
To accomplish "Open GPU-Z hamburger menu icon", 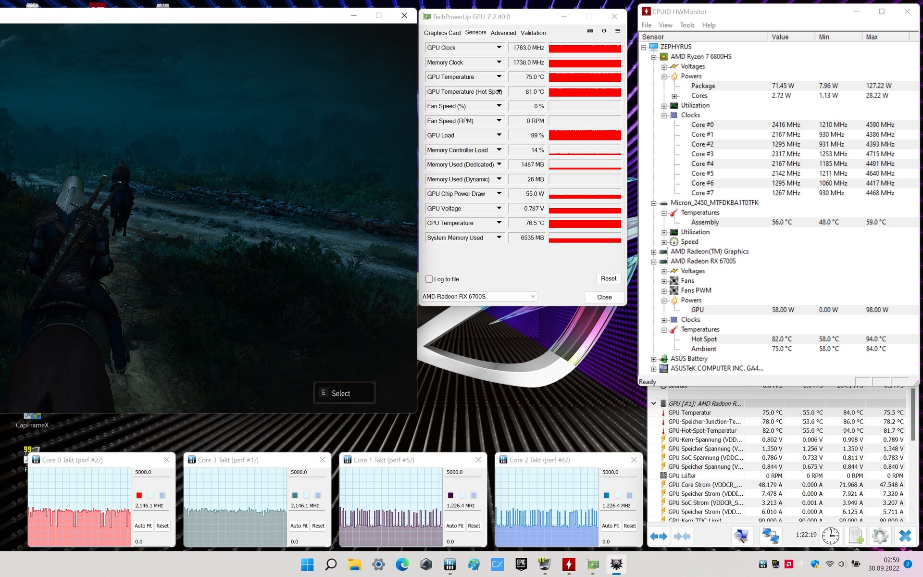I will [x=618, y=31].
